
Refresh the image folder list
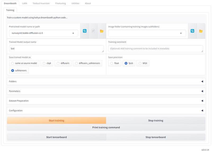coord(192,31)
